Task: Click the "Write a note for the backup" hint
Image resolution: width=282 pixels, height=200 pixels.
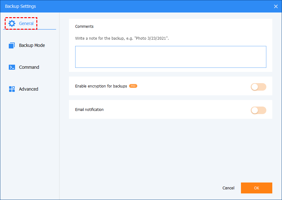Action: click(122, 38)
